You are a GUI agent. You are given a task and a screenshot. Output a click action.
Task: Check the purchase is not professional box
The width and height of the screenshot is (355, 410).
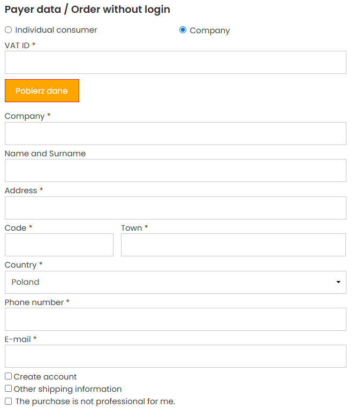(x=8, y=401)
